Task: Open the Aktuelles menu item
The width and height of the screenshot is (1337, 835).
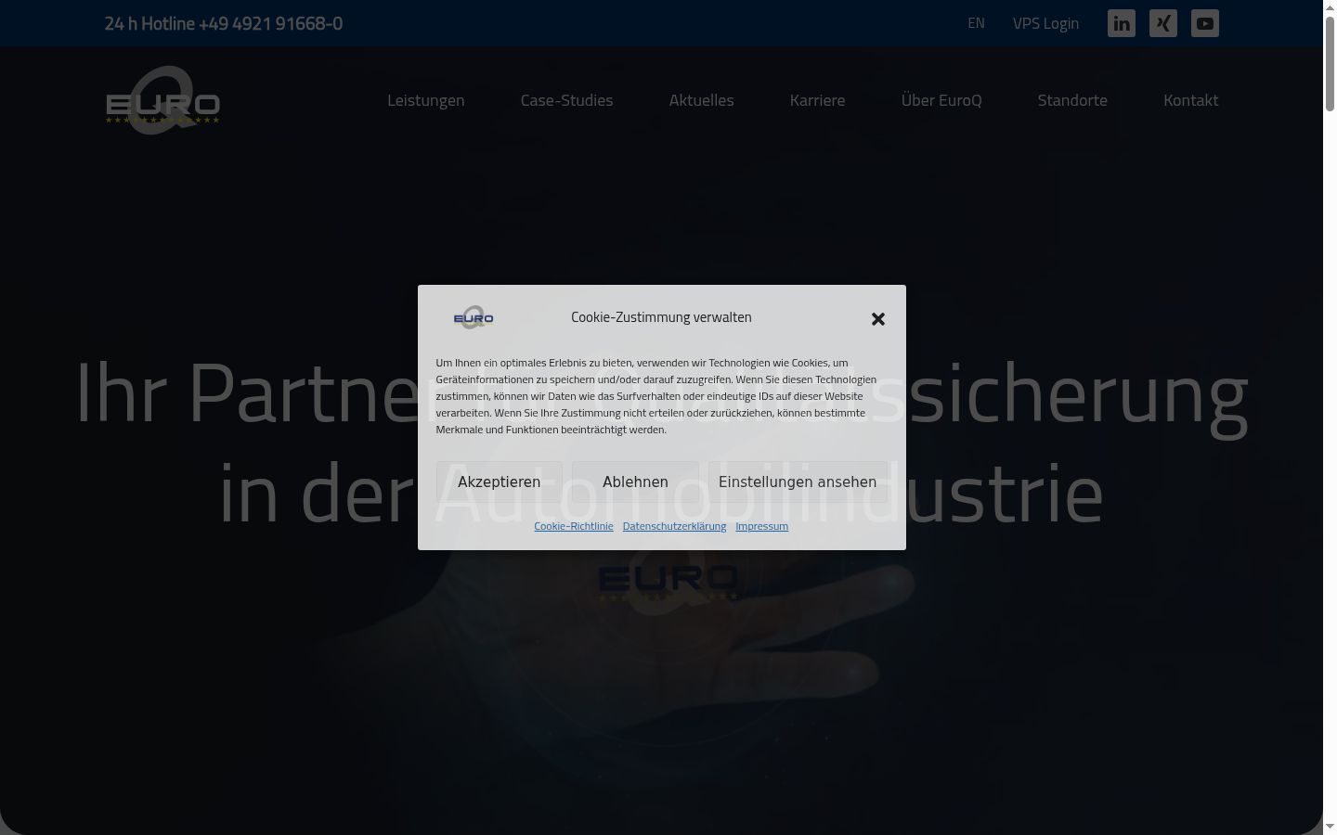Action: tap(702, 100)
